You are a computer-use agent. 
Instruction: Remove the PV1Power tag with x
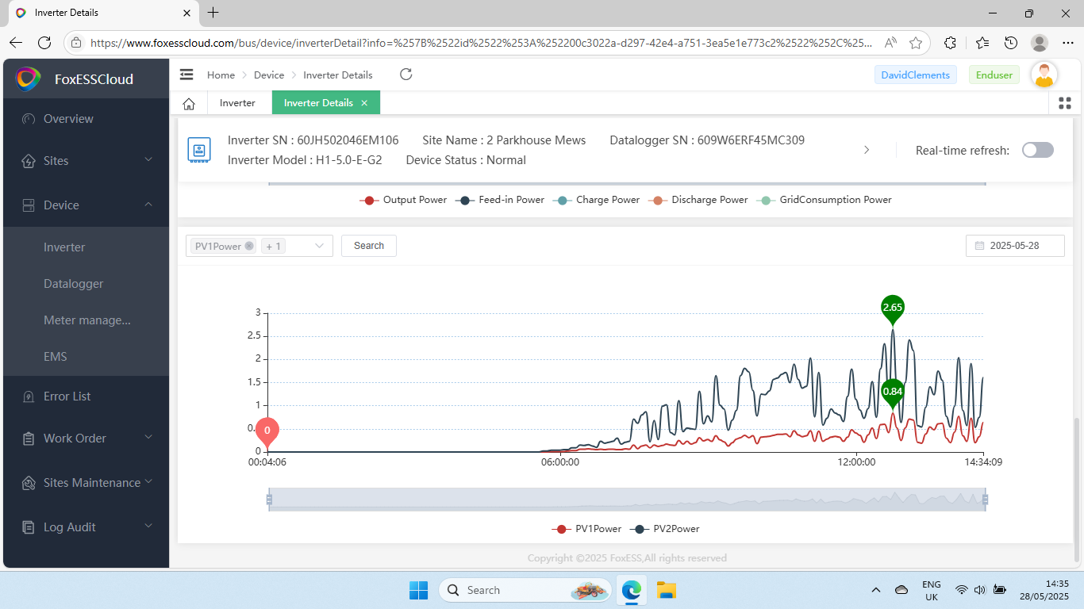pos(249,246)
